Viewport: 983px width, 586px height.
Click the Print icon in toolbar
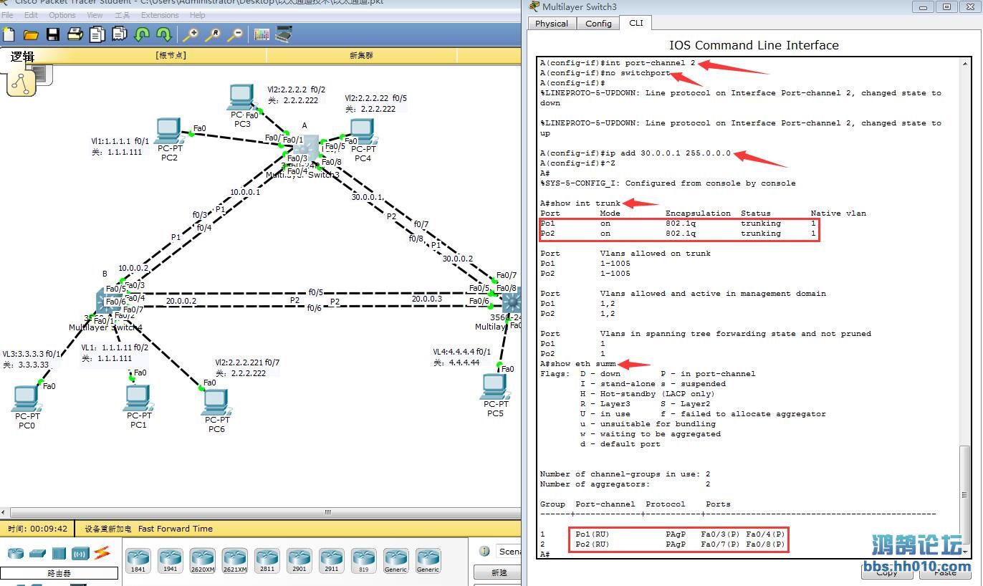pyautogui.click(x=75, y=34)
